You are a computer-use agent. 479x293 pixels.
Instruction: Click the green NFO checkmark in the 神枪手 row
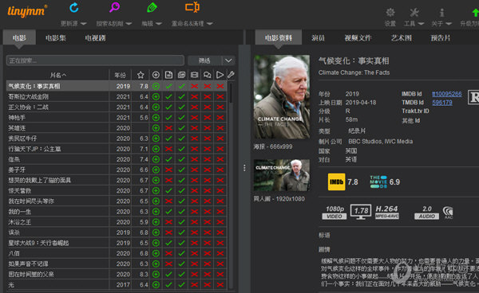168,118
